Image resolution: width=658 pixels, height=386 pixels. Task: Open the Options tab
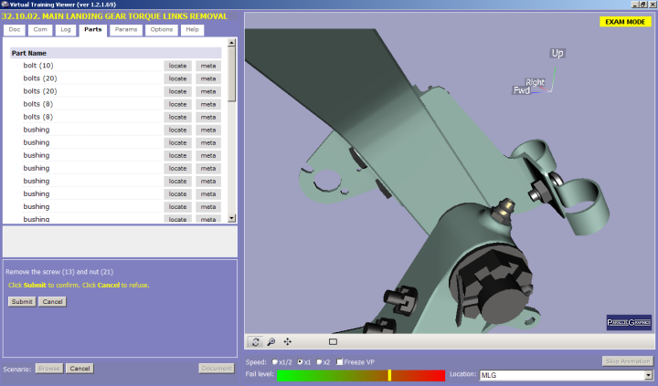point(162,30)
